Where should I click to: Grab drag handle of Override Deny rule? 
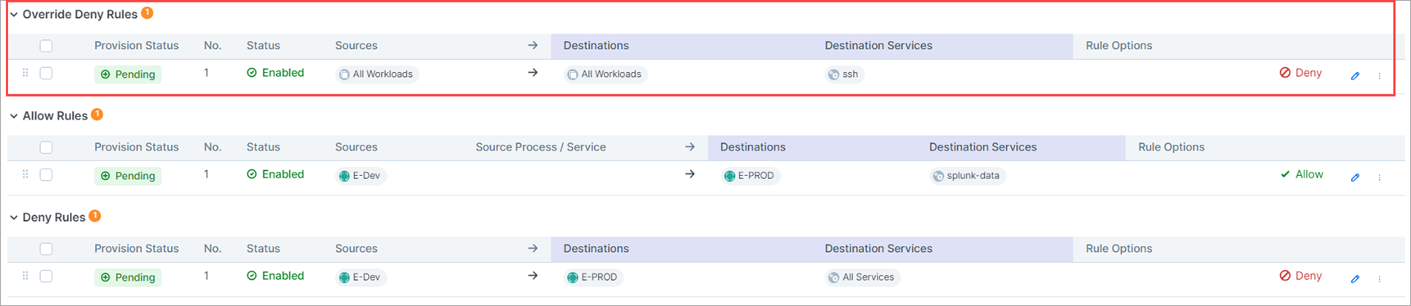(25, 73)
